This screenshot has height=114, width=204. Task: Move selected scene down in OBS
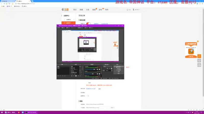[x=65, y=76]
